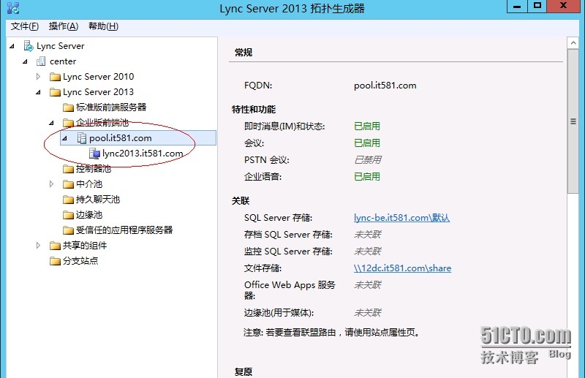Click the 边缘池(用于媒体) 未关联 value
Image resolution: width=585 pixels, height=378 pixels.
coord(368,313)
